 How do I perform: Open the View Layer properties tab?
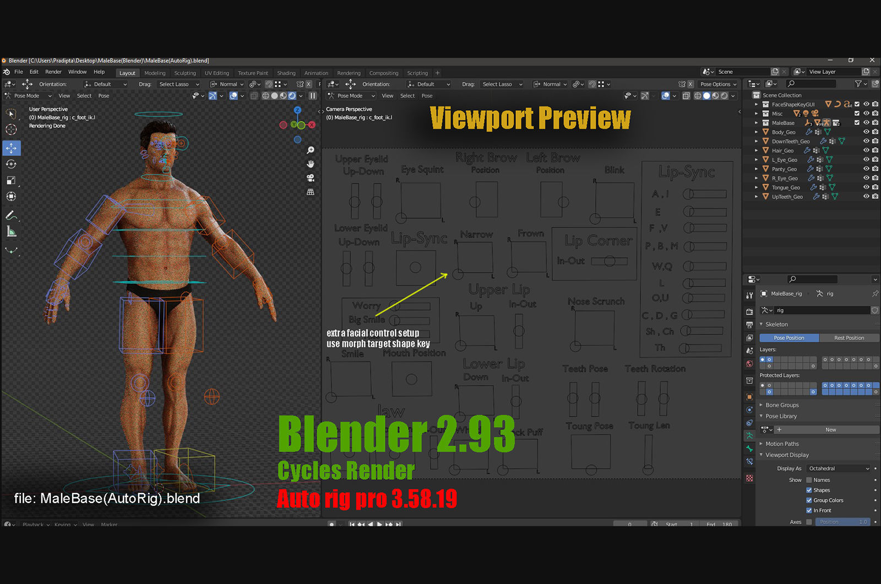[x=749, y=338]
